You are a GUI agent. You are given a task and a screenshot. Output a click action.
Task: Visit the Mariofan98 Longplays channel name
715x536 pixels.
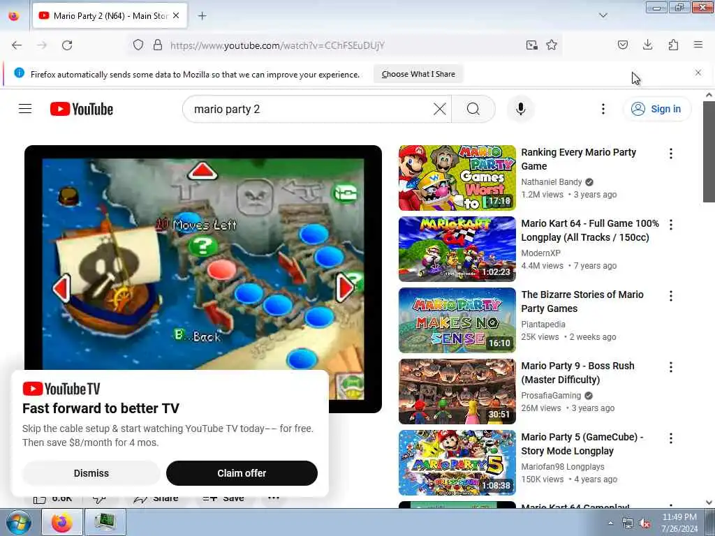pos(563,467)
